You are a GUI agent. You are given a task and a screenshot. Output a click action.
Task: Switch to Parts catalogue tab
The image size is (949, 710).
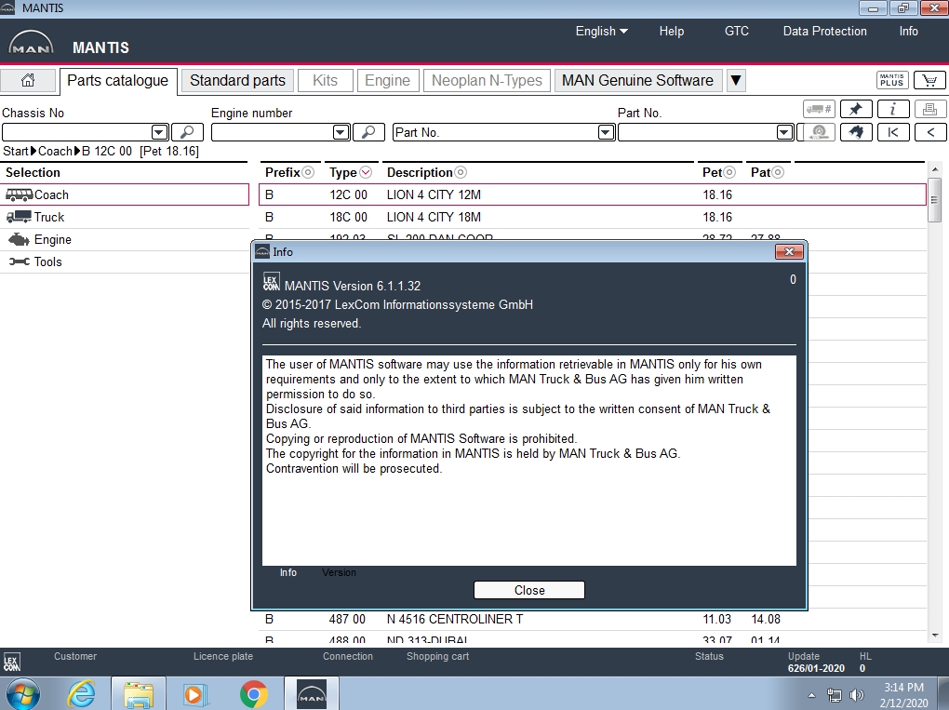[118, 81]
